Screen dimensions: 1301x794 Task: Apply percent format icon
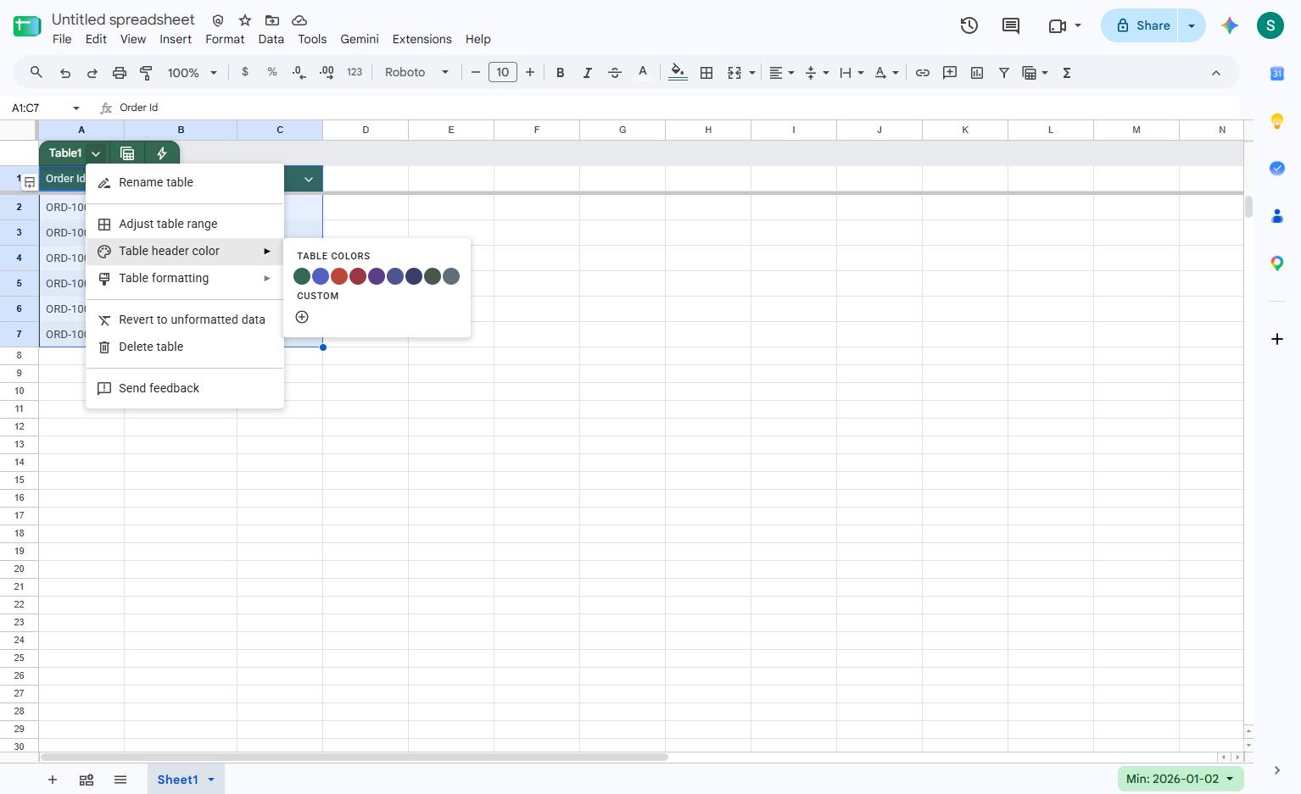coord(272,72)
